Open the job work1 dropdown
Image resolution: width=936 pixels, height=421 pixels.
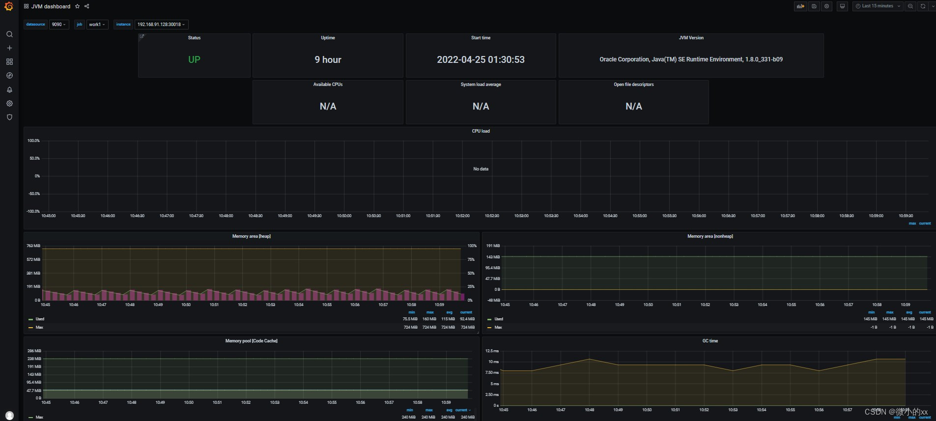pyautogui.click(x=97, y=25)
